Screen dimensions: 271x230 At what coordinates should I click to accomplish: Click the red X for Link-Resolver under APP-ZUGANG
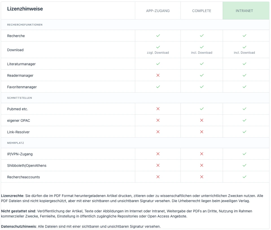click(158, 132)
